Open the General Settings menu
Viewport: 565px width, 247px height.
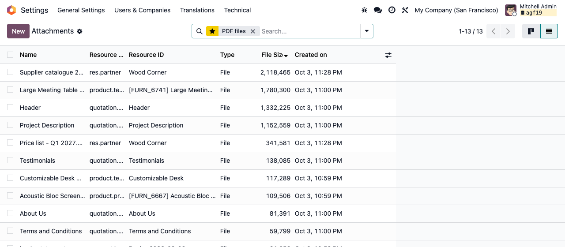(81, 10)
